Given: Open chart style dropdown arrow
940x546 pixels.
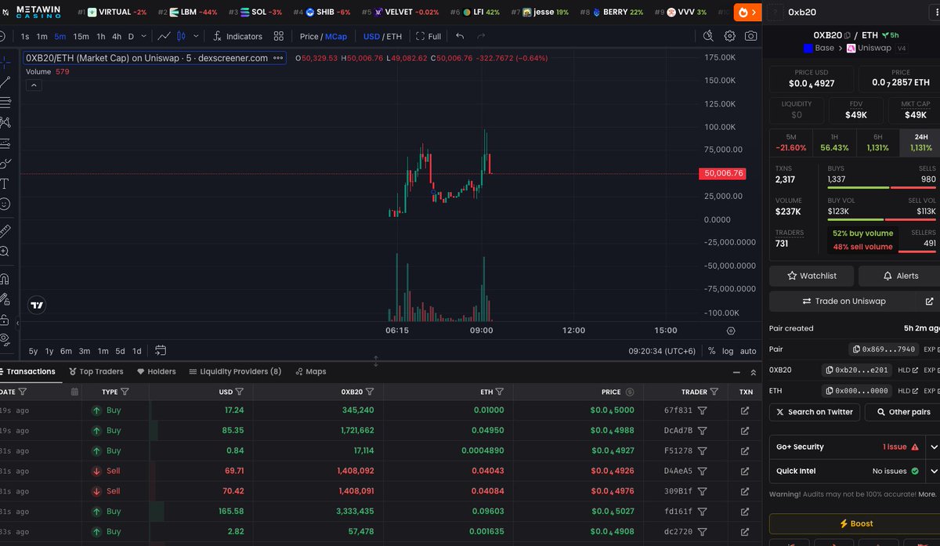Looking at the screenshot, I should click(x=195, y=36).
